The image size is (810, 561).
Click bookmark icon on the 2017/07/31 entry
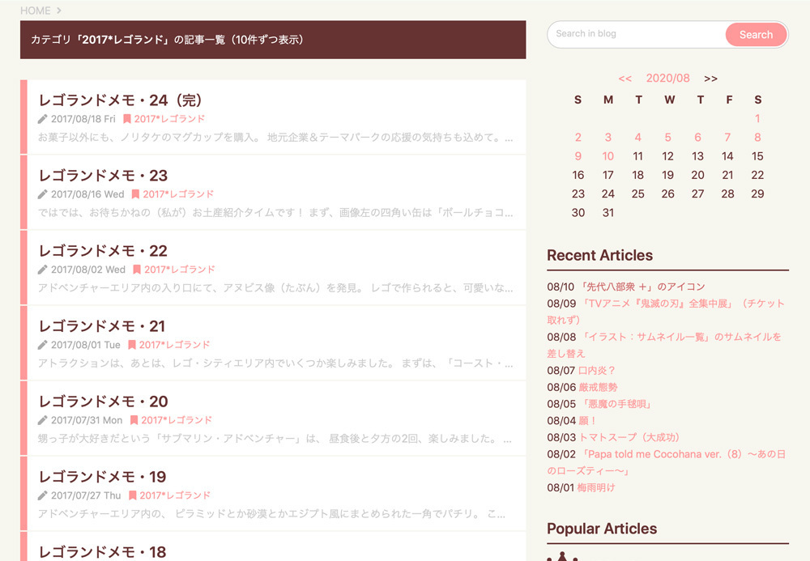click(134, 421)
